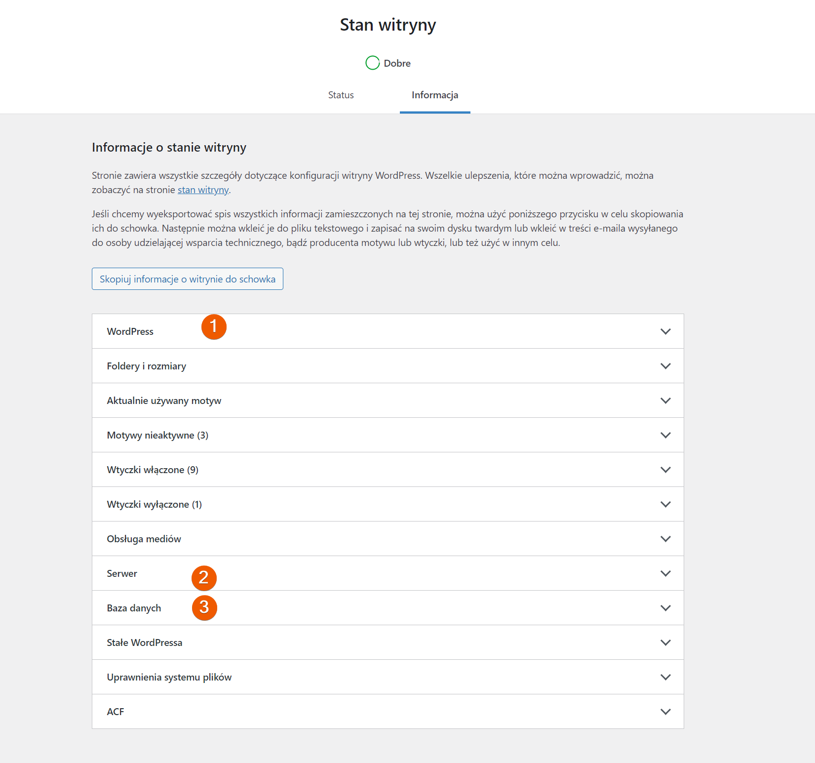The width and height of the screenshot is (815, 763).
Task: Expand the Serwer accordion panel
Action: coord(388,573)
